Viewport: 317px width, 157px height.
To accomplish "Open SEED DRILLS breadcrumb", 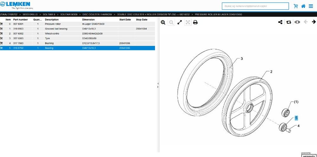I will click(x=30, y=15).
